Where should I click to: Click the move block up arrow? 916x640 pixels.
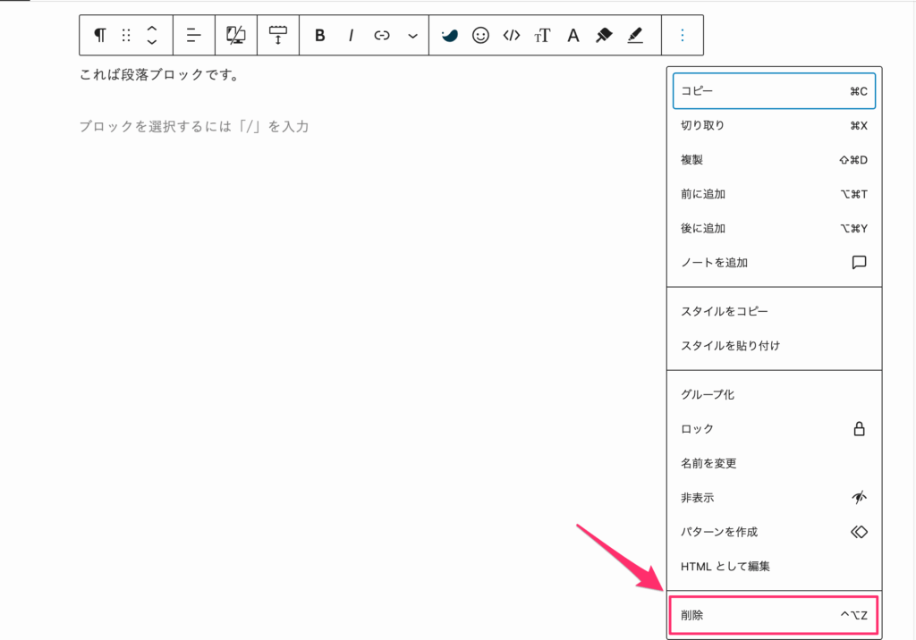(x=150, y=29)
